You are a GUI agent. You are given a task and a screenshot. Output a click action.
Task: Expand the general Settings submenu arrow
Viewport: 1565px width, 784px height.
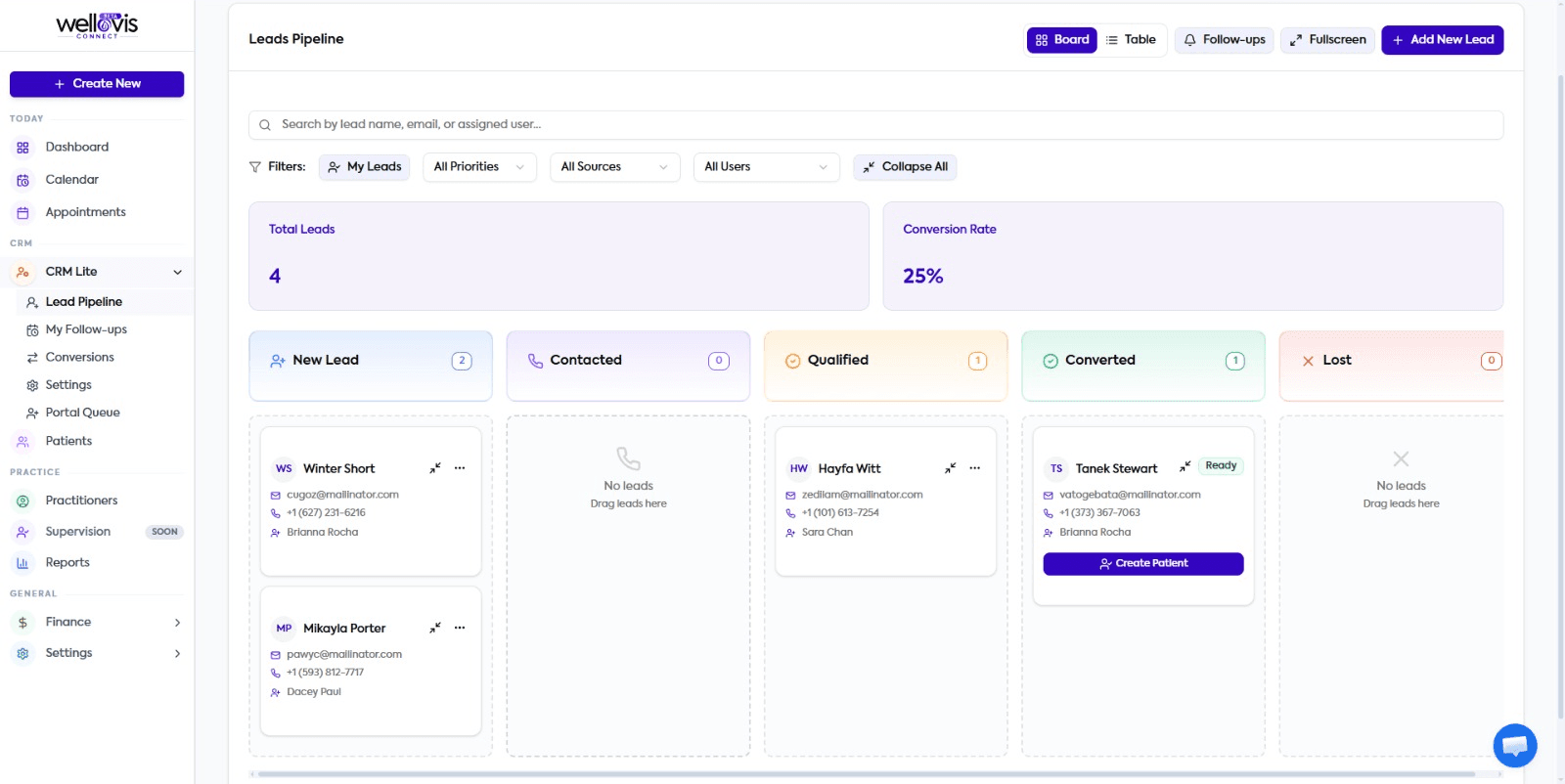(177, 654)
